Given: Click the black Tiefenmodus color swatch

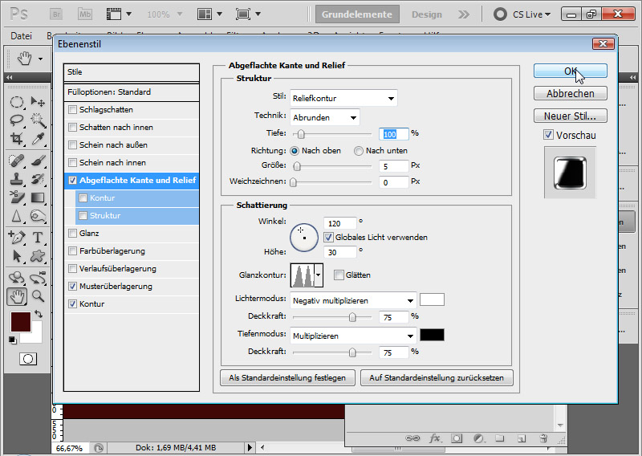Looking at the screenshot, I should point(432,335).
